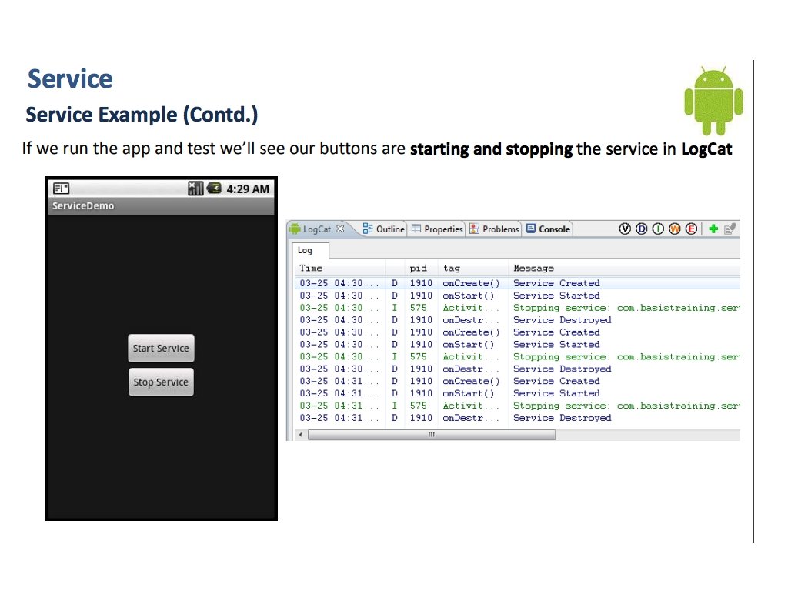Click the edit filter icon
Screen dimensions: 788x591
click(x=730, y=229)
